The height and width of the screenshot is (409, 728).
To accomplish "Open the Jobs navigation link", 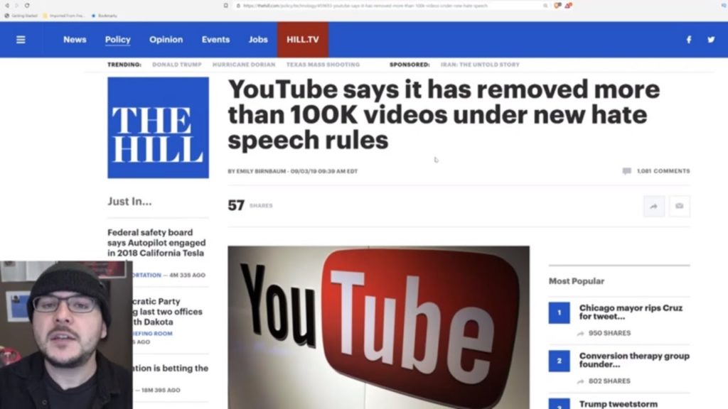I will pos(257,40).
